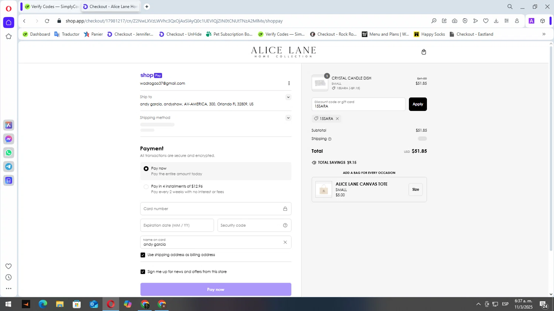Open File Explorer from the taskbar
This screenshot has width=554, height=311.
pyautogui.click(x=60, y=304)
